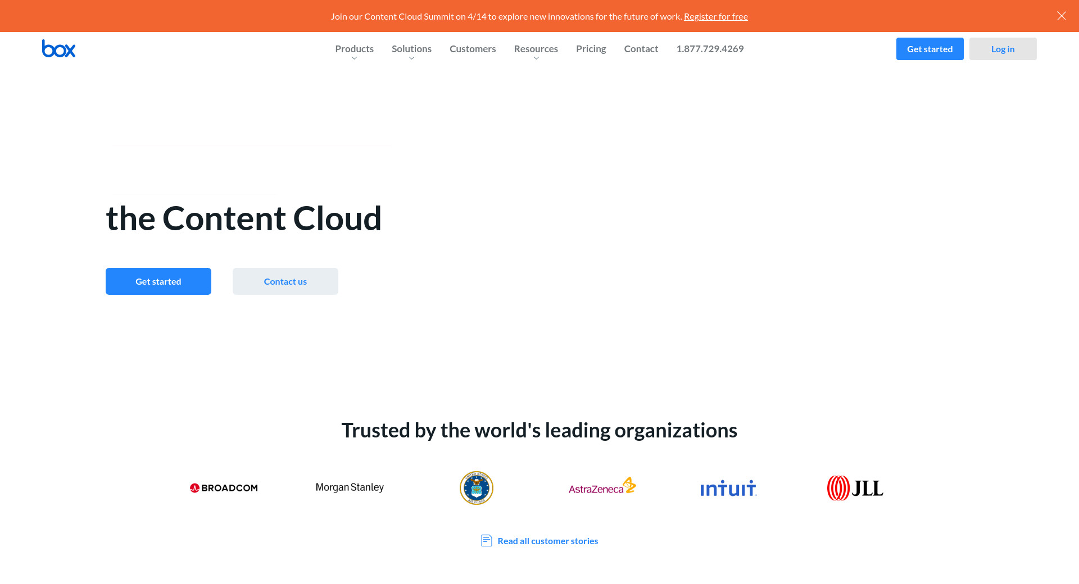1079x584 pixels.
Task: Click the Register for free link
Action: (x=715, y=16)
